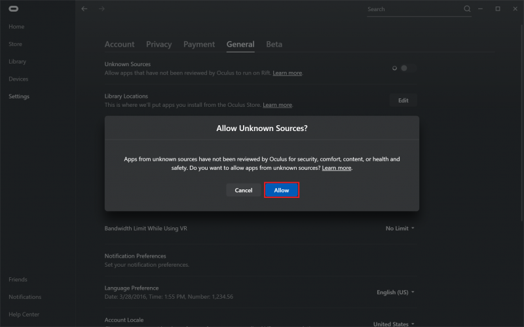Click the Language Preference label
The width and height of the screenshot is (524, 327).
point(132,288)
